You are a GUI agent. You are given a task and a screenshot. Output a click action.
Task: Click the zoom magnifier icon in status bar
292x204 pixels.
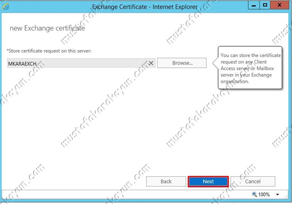(x=254, y=194)
